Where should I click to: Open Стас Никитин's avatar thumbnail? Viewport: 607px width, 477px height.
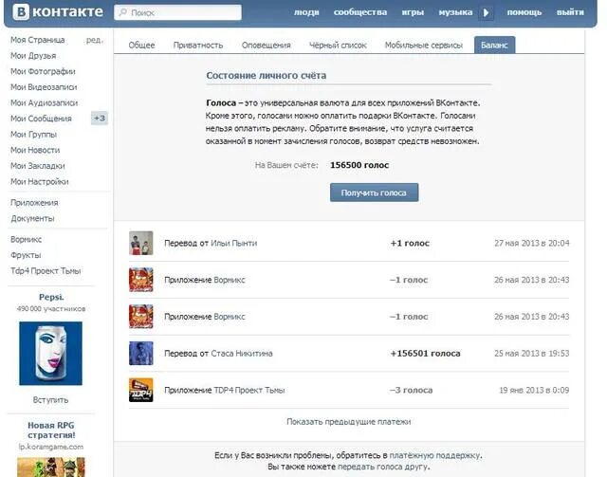click(x=141, y=353)
